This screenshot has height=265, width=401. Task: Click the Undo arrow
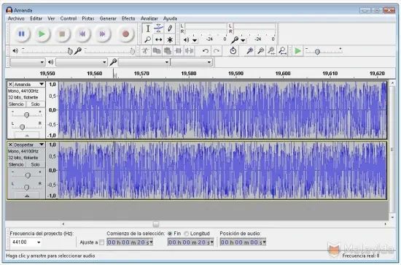coord(205,50)
